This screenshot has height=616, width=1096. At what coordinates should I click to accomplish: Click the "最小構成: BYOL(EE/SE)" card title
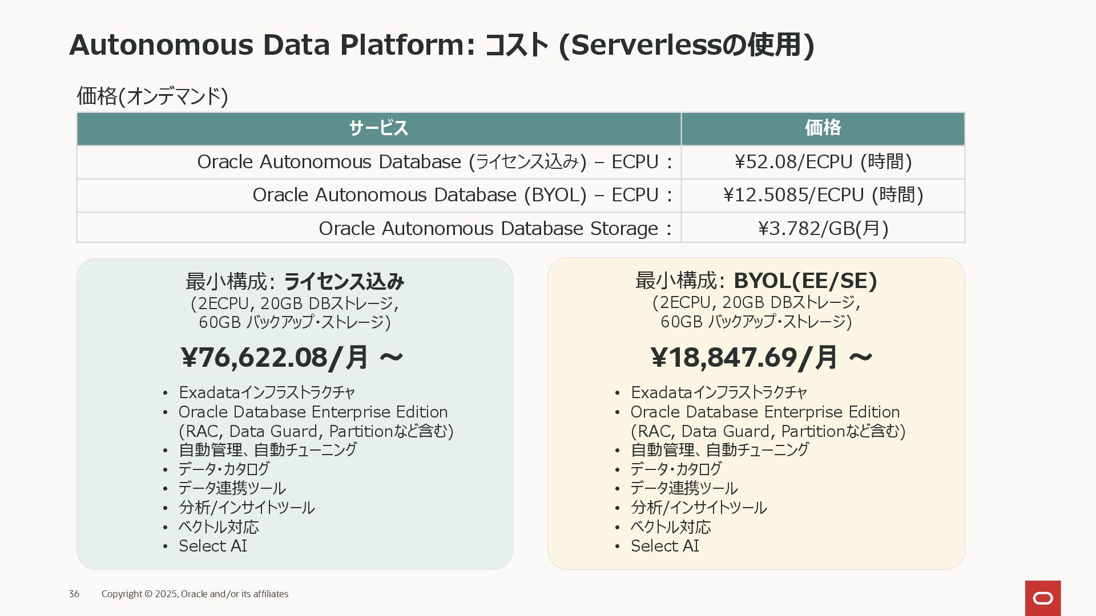click(x=756, y=281)
